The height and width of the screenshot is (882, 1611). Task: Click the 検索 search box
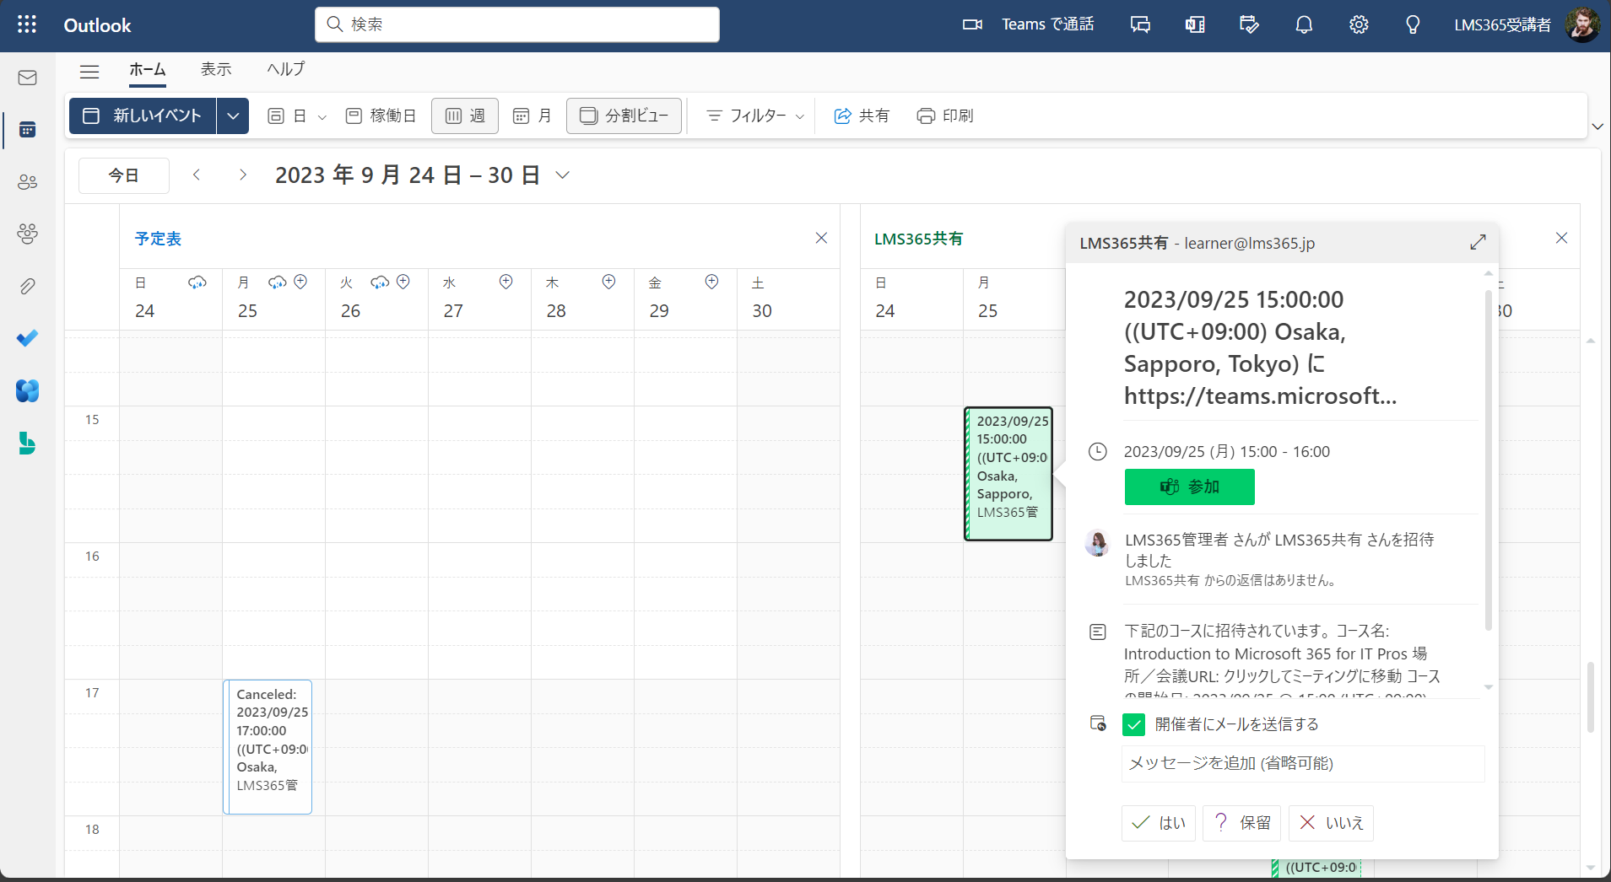(x=517, y=24)
